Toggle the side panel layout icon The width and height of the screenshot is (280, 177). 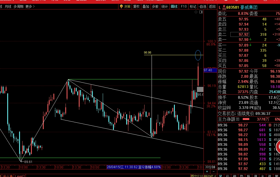tap(201, 12)
